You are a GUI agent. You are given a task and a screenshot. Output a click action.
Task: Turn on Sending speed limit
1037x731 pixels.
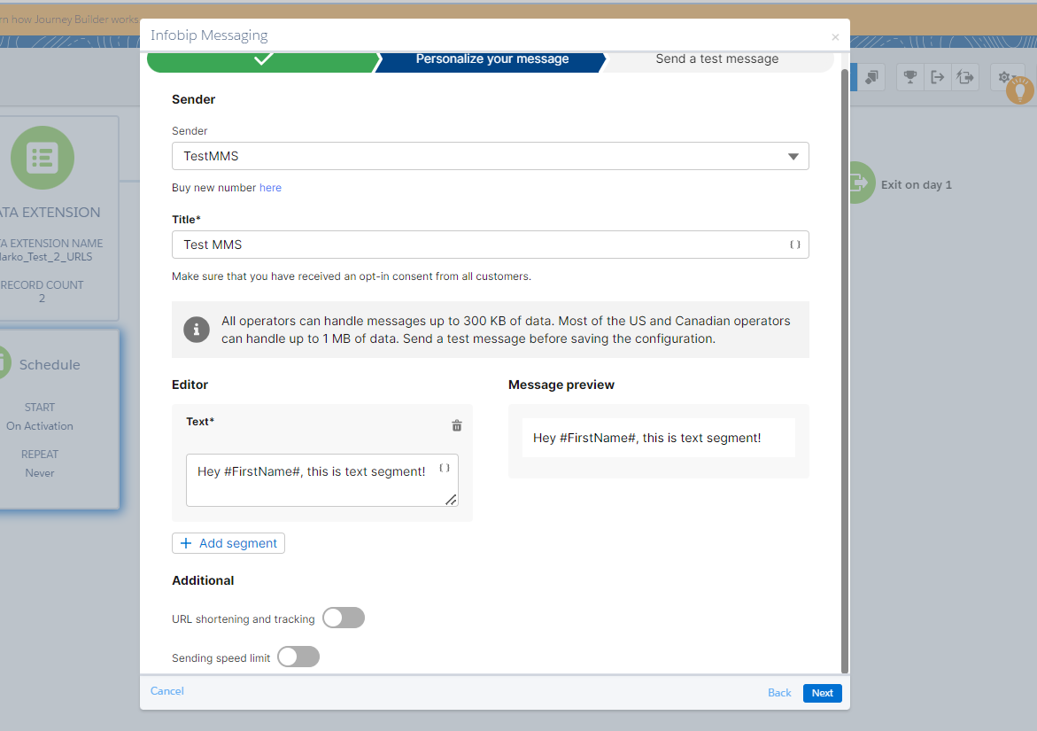coord(298,657)
